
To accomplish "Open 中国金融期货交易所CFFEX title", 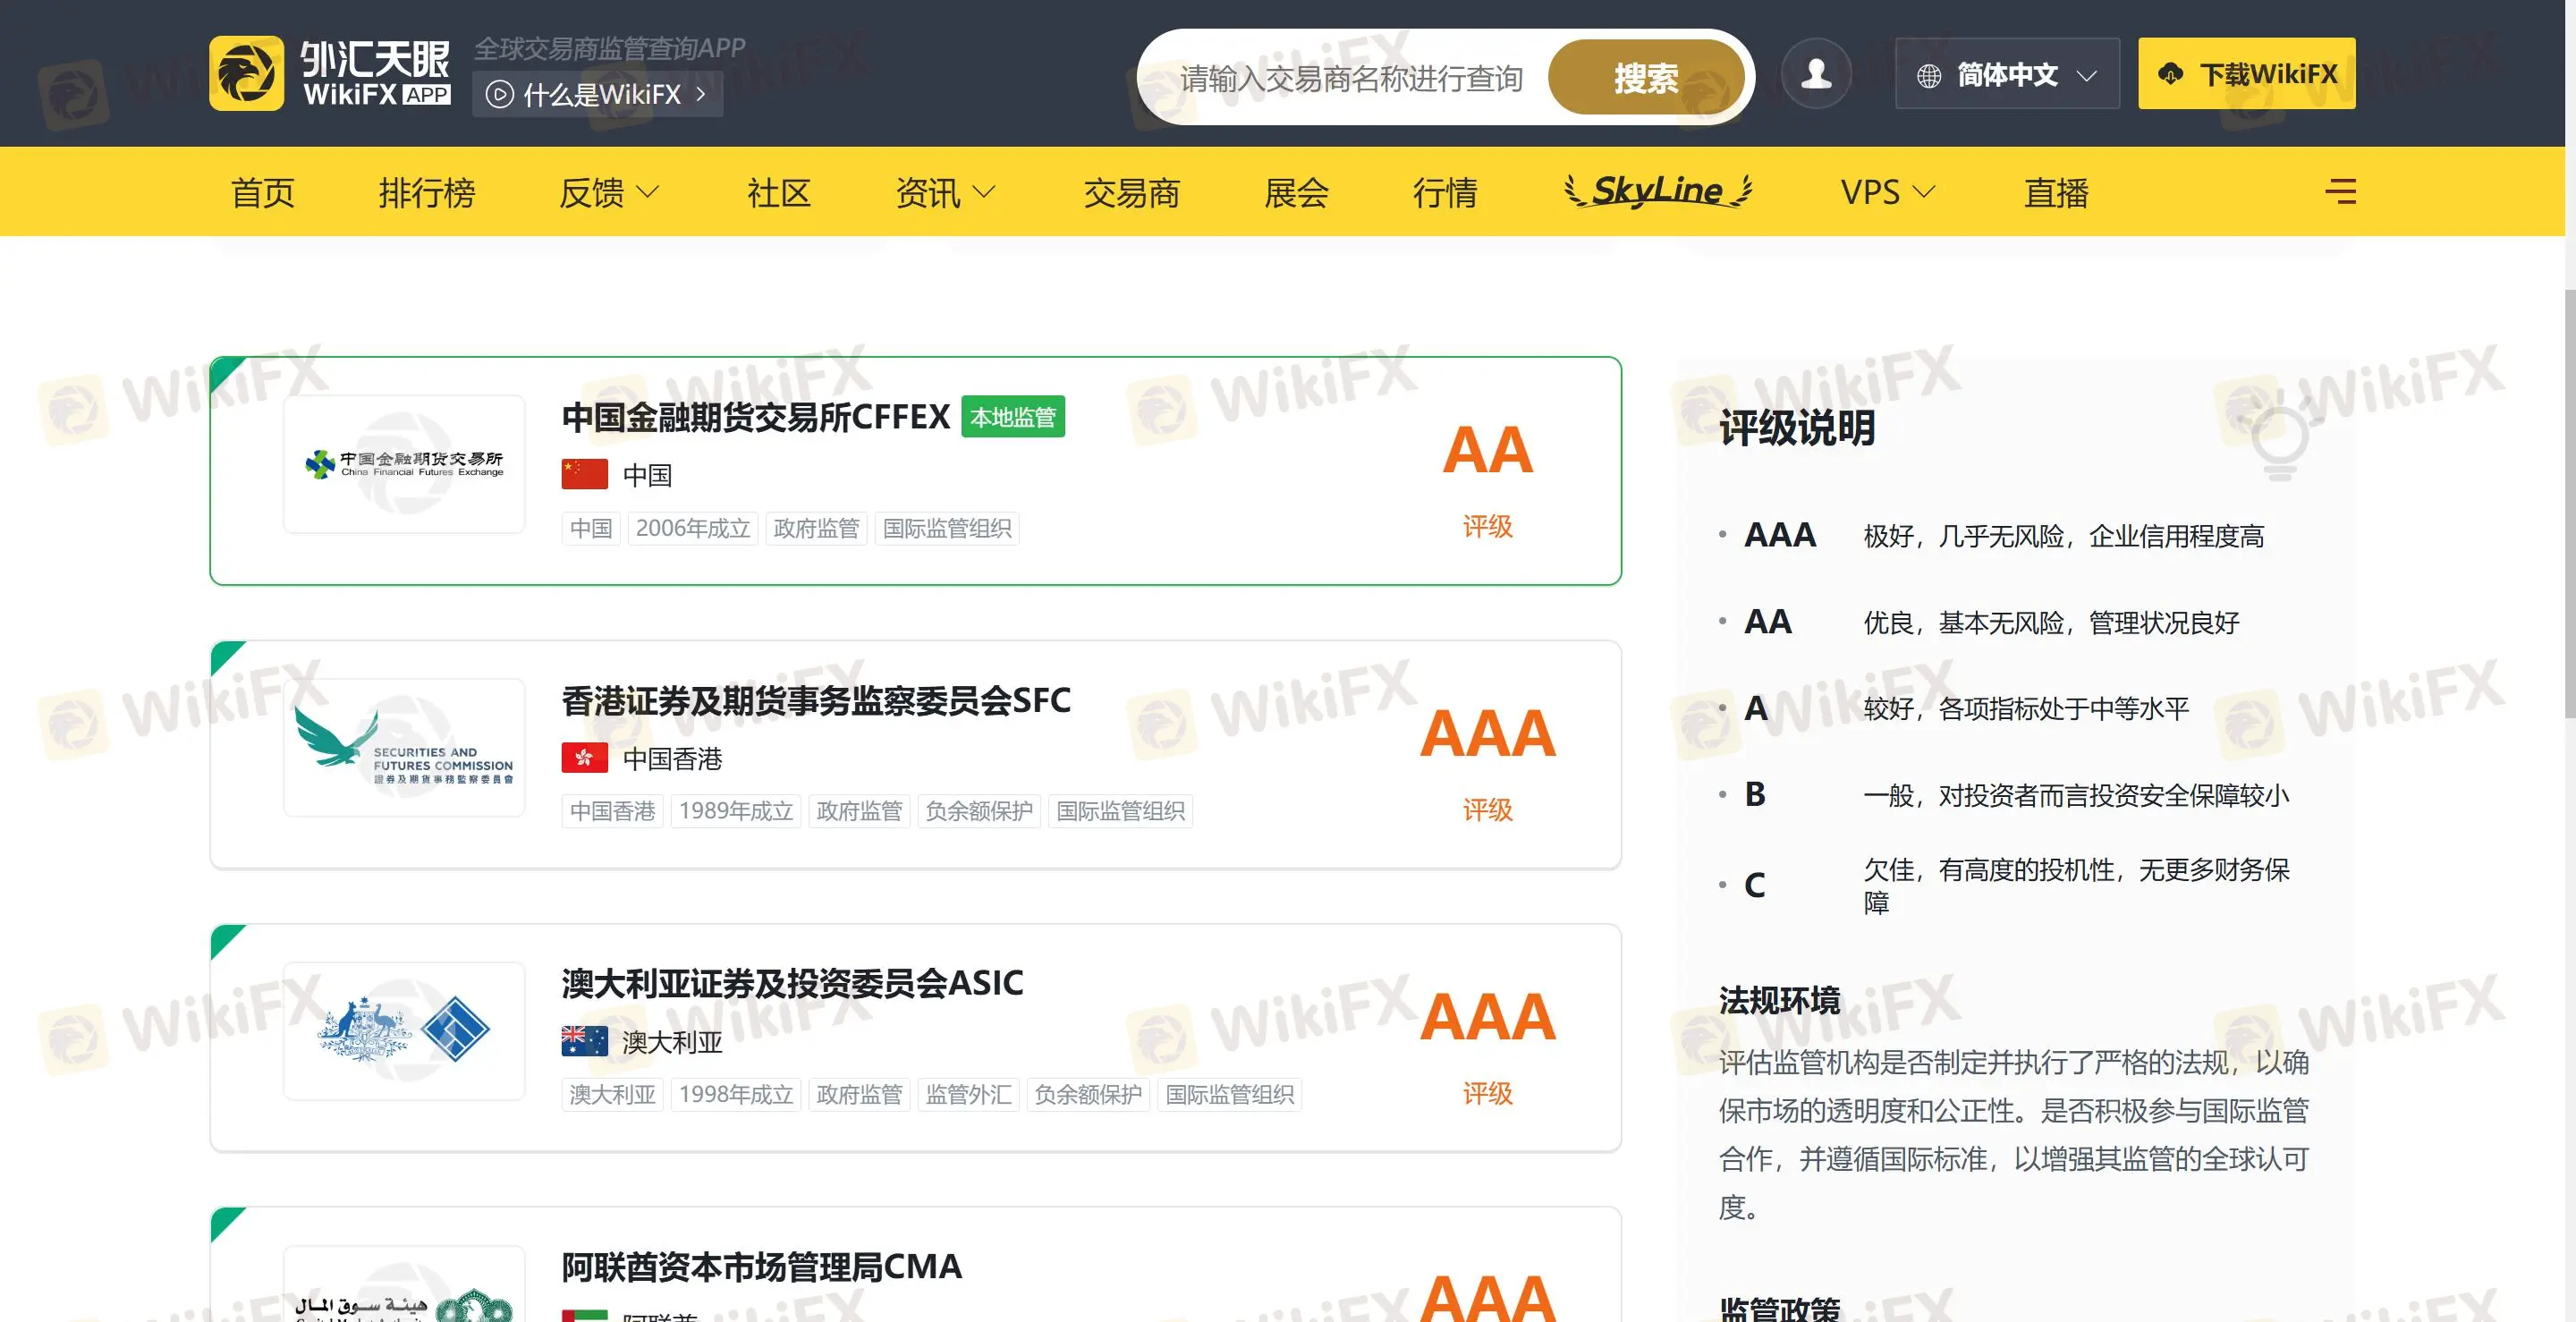I will [x=755, y=417].
